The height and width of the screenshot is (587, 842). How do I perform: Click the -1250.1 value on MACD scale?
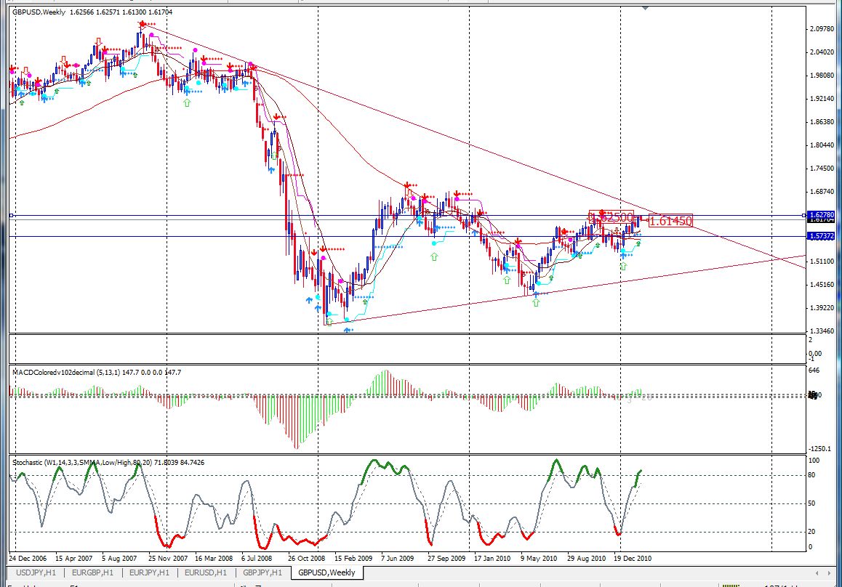(820, 448)
